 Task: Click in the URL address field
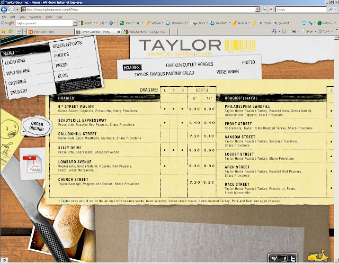(138, 10)
